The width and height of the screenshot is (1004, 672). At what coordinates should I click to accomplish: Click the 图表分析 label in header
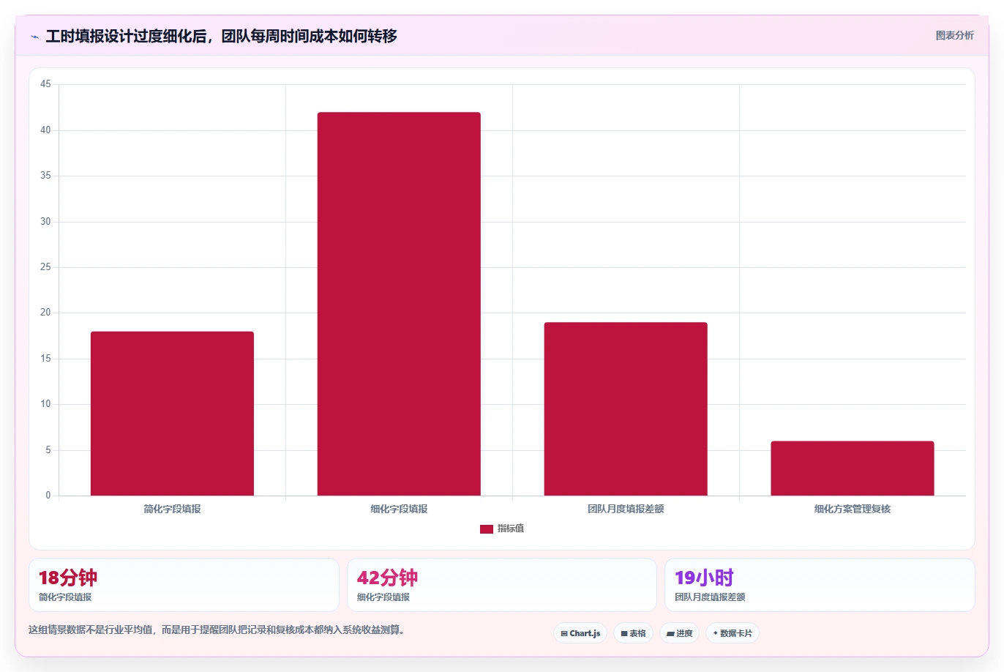(x=954, y=35)
